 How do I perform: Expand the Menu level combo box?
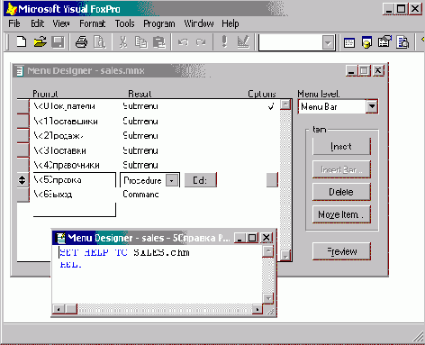[x=372, y=106]
